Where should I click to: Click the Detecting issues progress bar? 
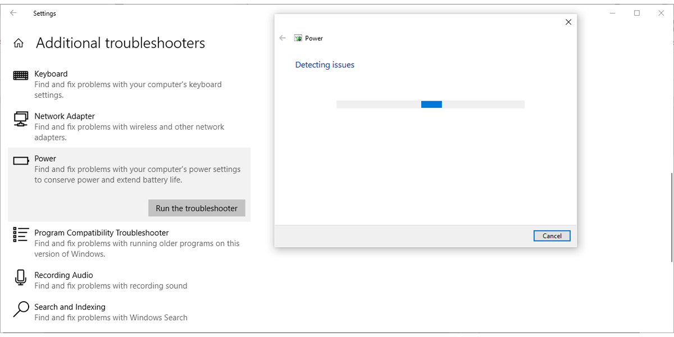click(430, 104)
